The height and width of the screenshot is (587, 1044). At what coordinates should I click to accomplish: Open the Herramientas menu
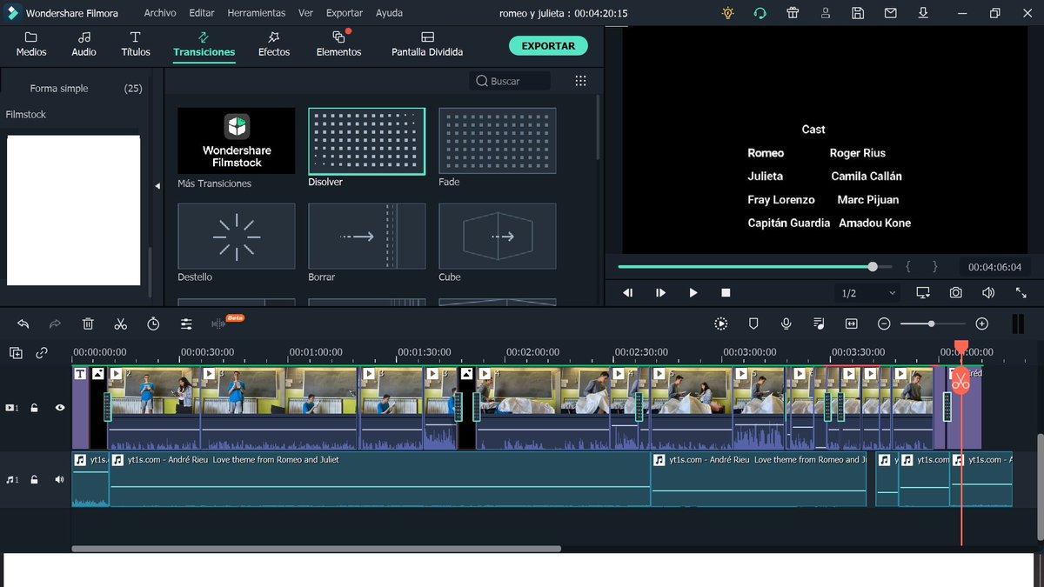(256, 13)
